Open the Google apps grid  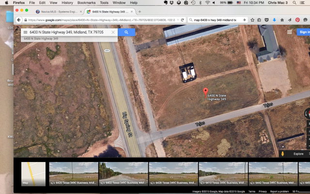(x=290, y=32)
